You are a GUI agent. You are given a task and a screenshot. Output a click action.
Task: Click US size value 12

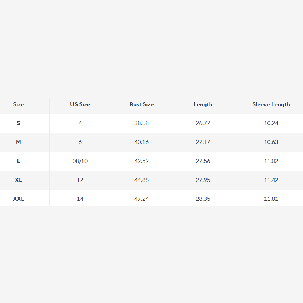coord(80,180)
